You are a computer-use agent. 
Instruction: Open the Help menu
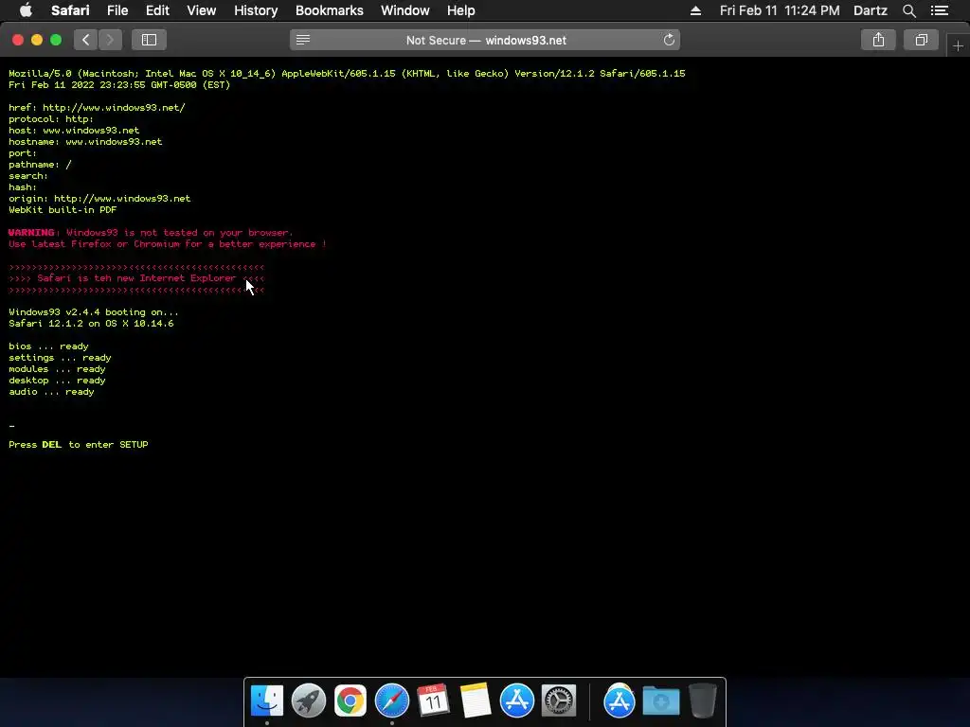point(461,10)
